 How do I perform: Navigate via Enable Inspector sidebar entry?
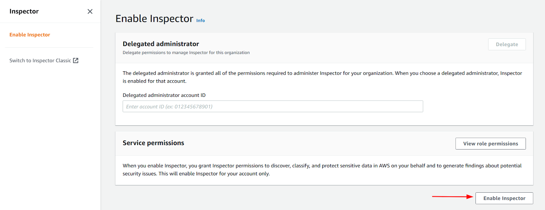pyautogui.click(x=30, y=34)
